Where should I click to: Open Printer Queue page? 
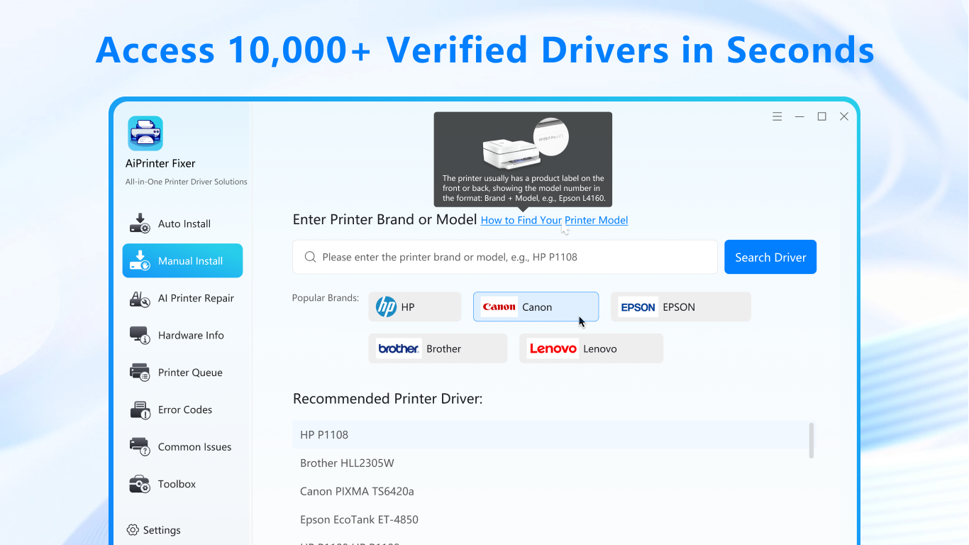pyautogui.click(x=182, y=373)
